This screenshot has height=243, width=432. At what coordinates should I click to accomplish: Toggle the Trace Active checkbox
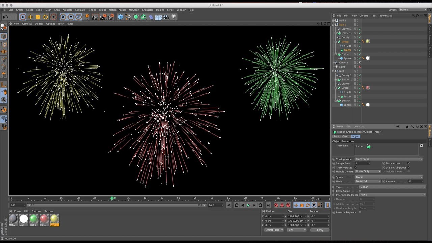coord(409,163)
